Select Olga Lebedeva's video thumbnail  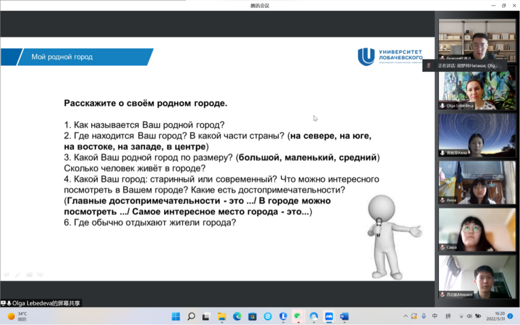click(x=477, y=90)
